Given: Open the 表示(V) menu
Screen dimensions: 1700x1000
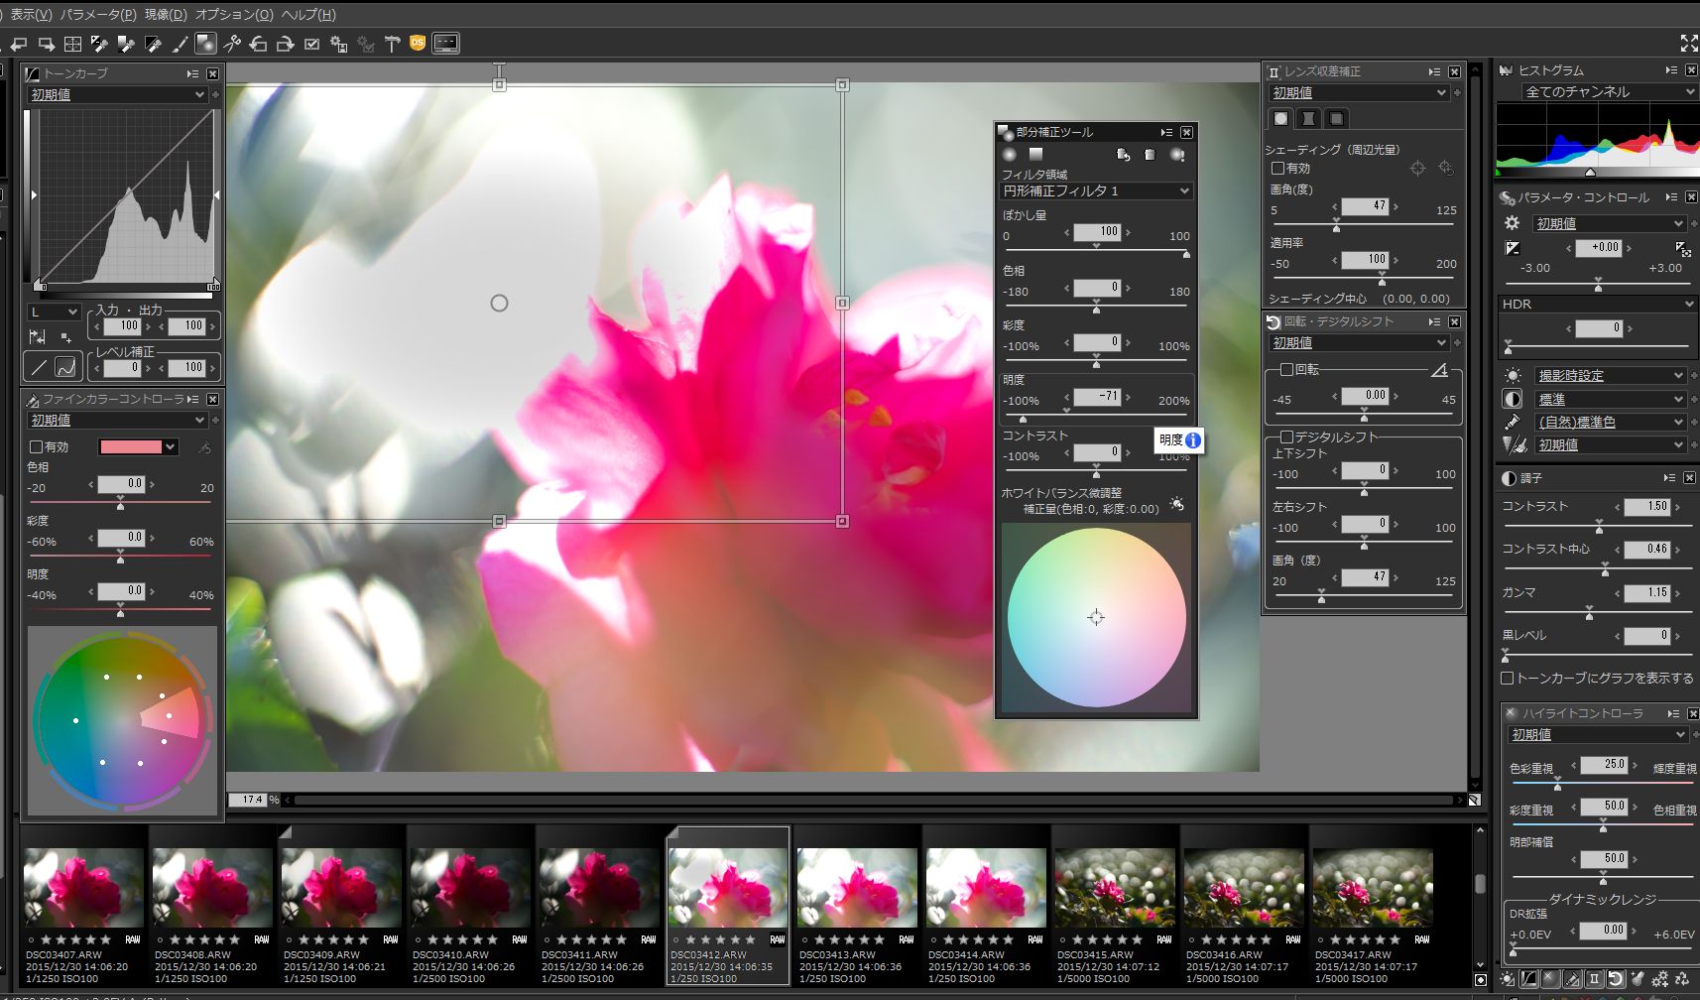Looking at the screenshot, I should [31, 14].
